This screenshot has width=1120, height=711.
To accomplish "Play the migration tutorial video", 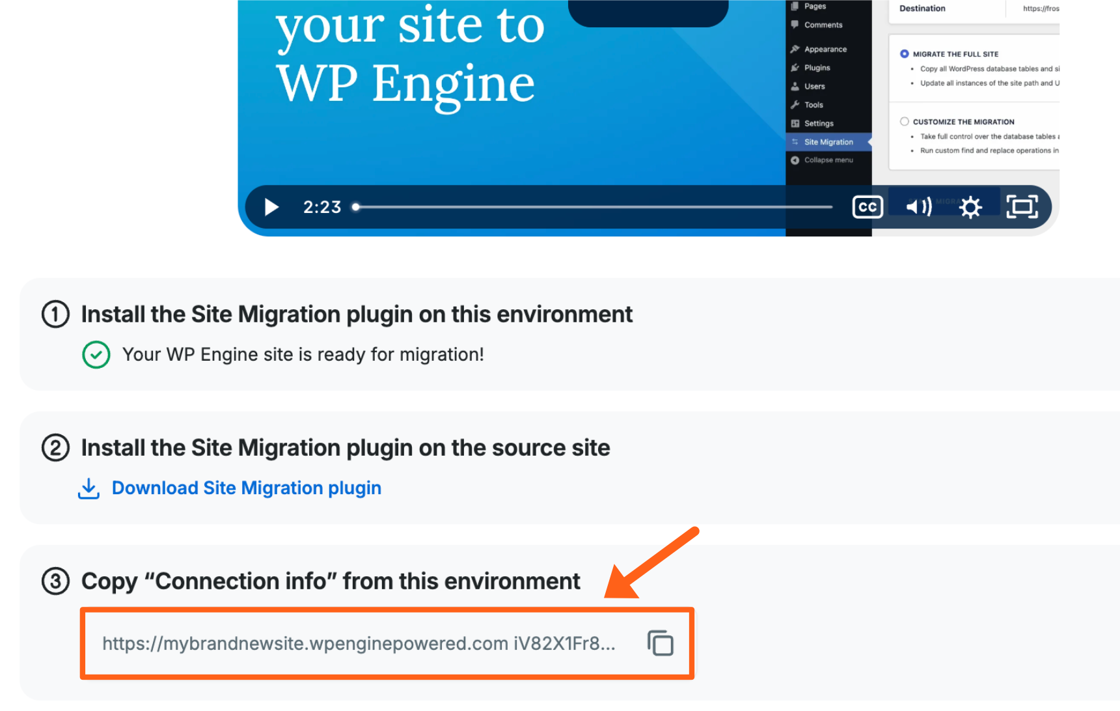I will point(271,207).
